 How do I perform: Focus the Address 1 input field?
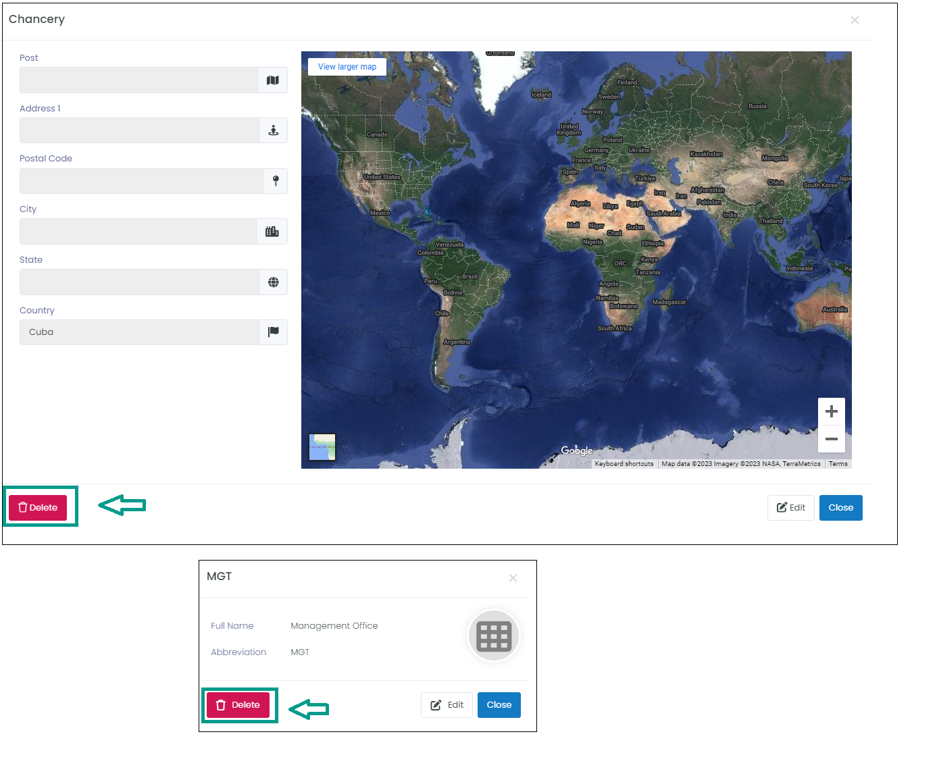click(139, 130)
